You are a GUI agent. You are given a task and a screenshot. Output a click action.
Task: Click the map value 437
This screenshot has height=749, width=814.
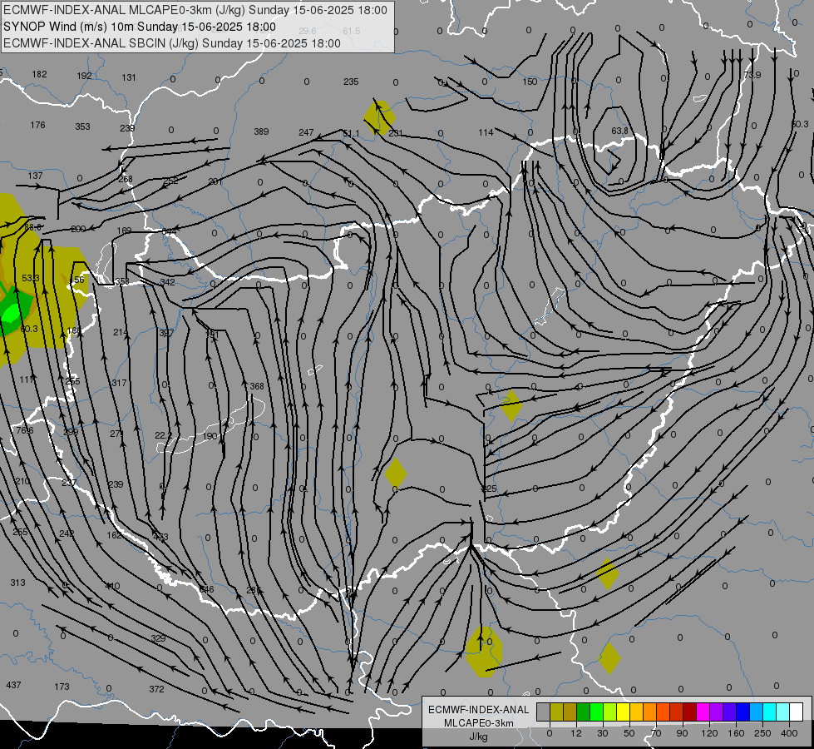tap(13, 685)
